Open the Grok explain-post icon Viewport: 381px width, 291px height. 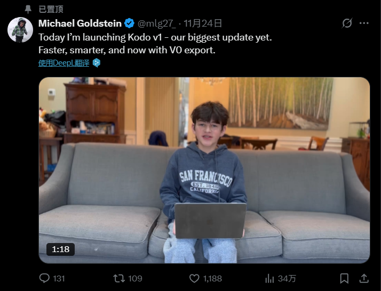(x=347, y=23)
